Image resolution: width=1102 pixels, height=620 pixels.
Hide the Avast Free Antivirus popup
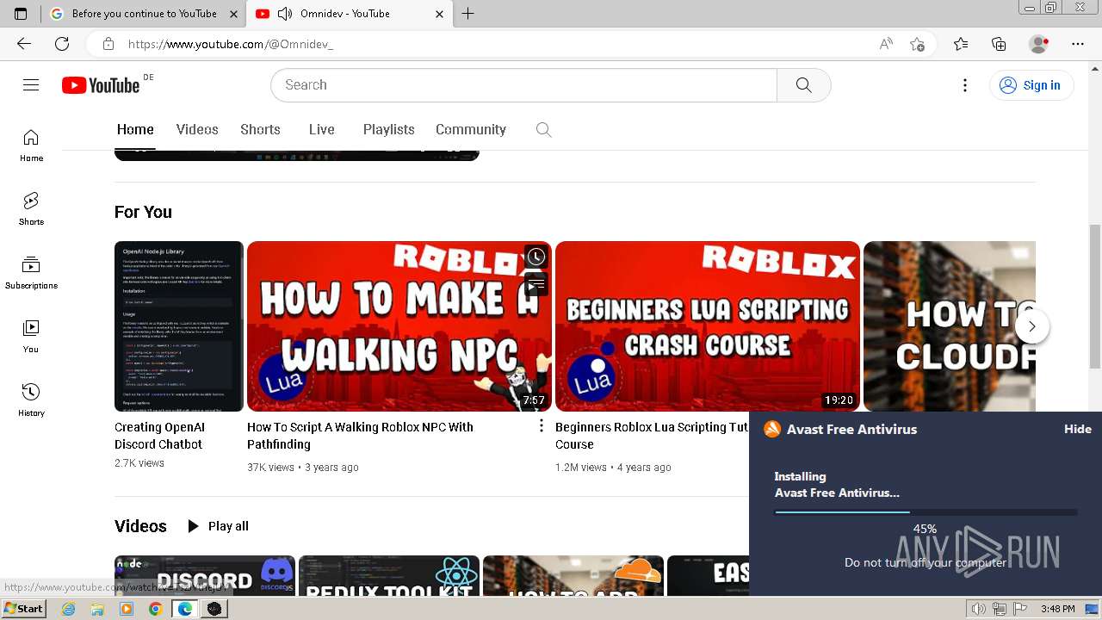[x=1077, y=429]
